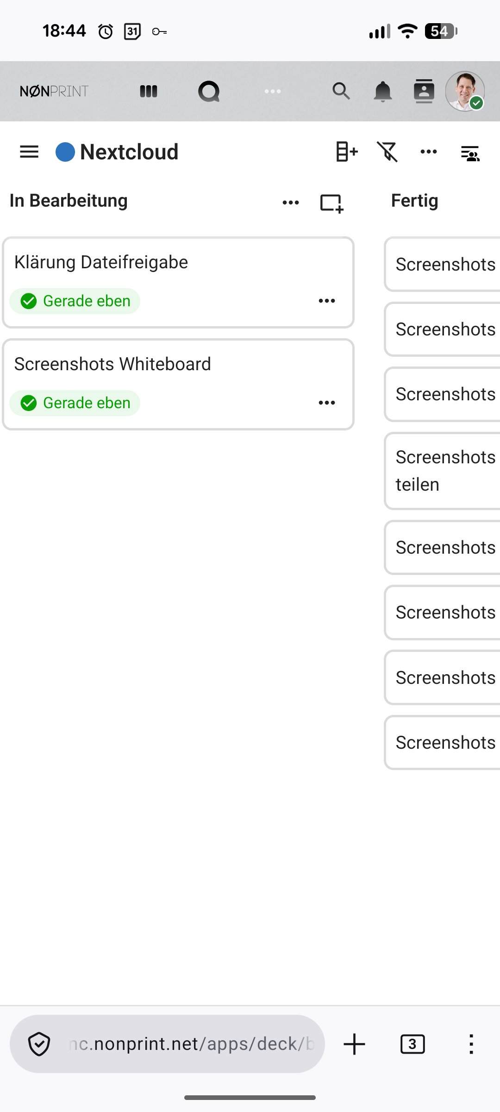Screen dimensions: 500x1112
Task: Expand more apps menu in header
Action: pos(273,91)
